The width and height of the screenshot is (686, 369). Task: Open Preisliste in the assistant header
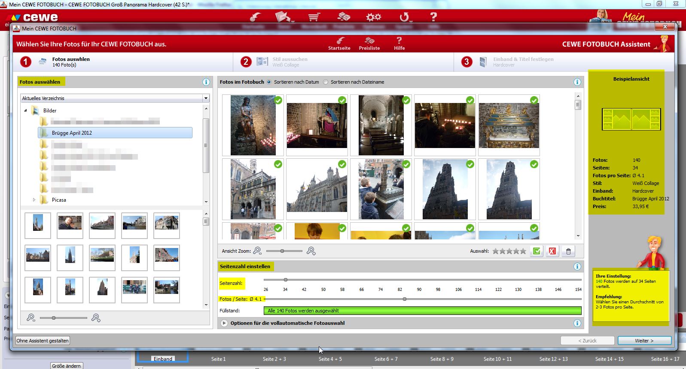point(369,43)
